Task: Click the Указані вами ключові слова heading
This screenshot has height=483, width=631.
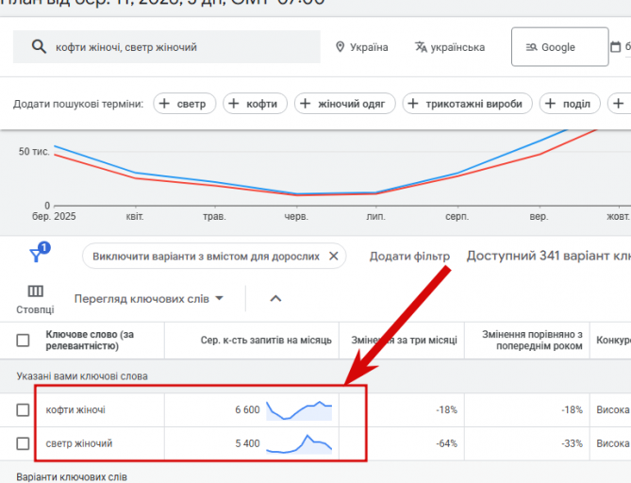Action: click(x=82, y=376)
